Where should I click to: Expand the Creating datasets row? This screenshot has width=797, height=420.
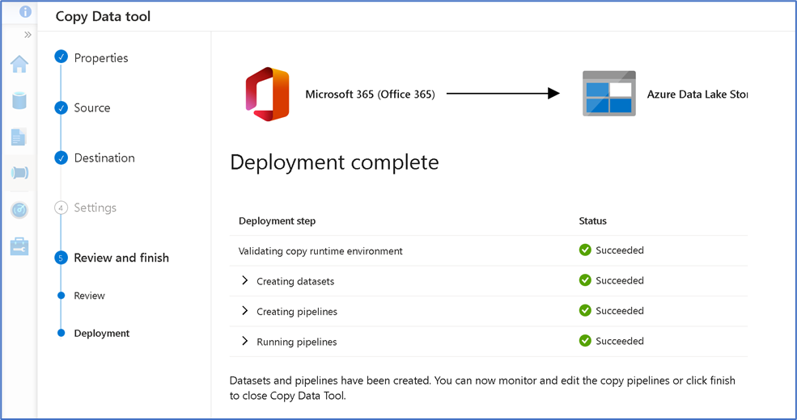tap(244, 280)
